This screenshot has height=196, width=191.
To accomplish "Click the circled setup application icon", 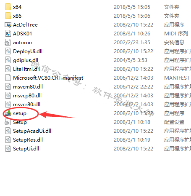I will [x=8, y=113].
